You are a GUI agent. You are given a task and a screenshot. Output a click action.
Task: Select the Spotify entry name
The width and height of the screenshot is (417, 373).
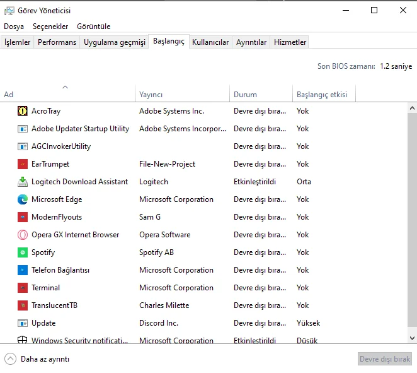coord(43,252)
